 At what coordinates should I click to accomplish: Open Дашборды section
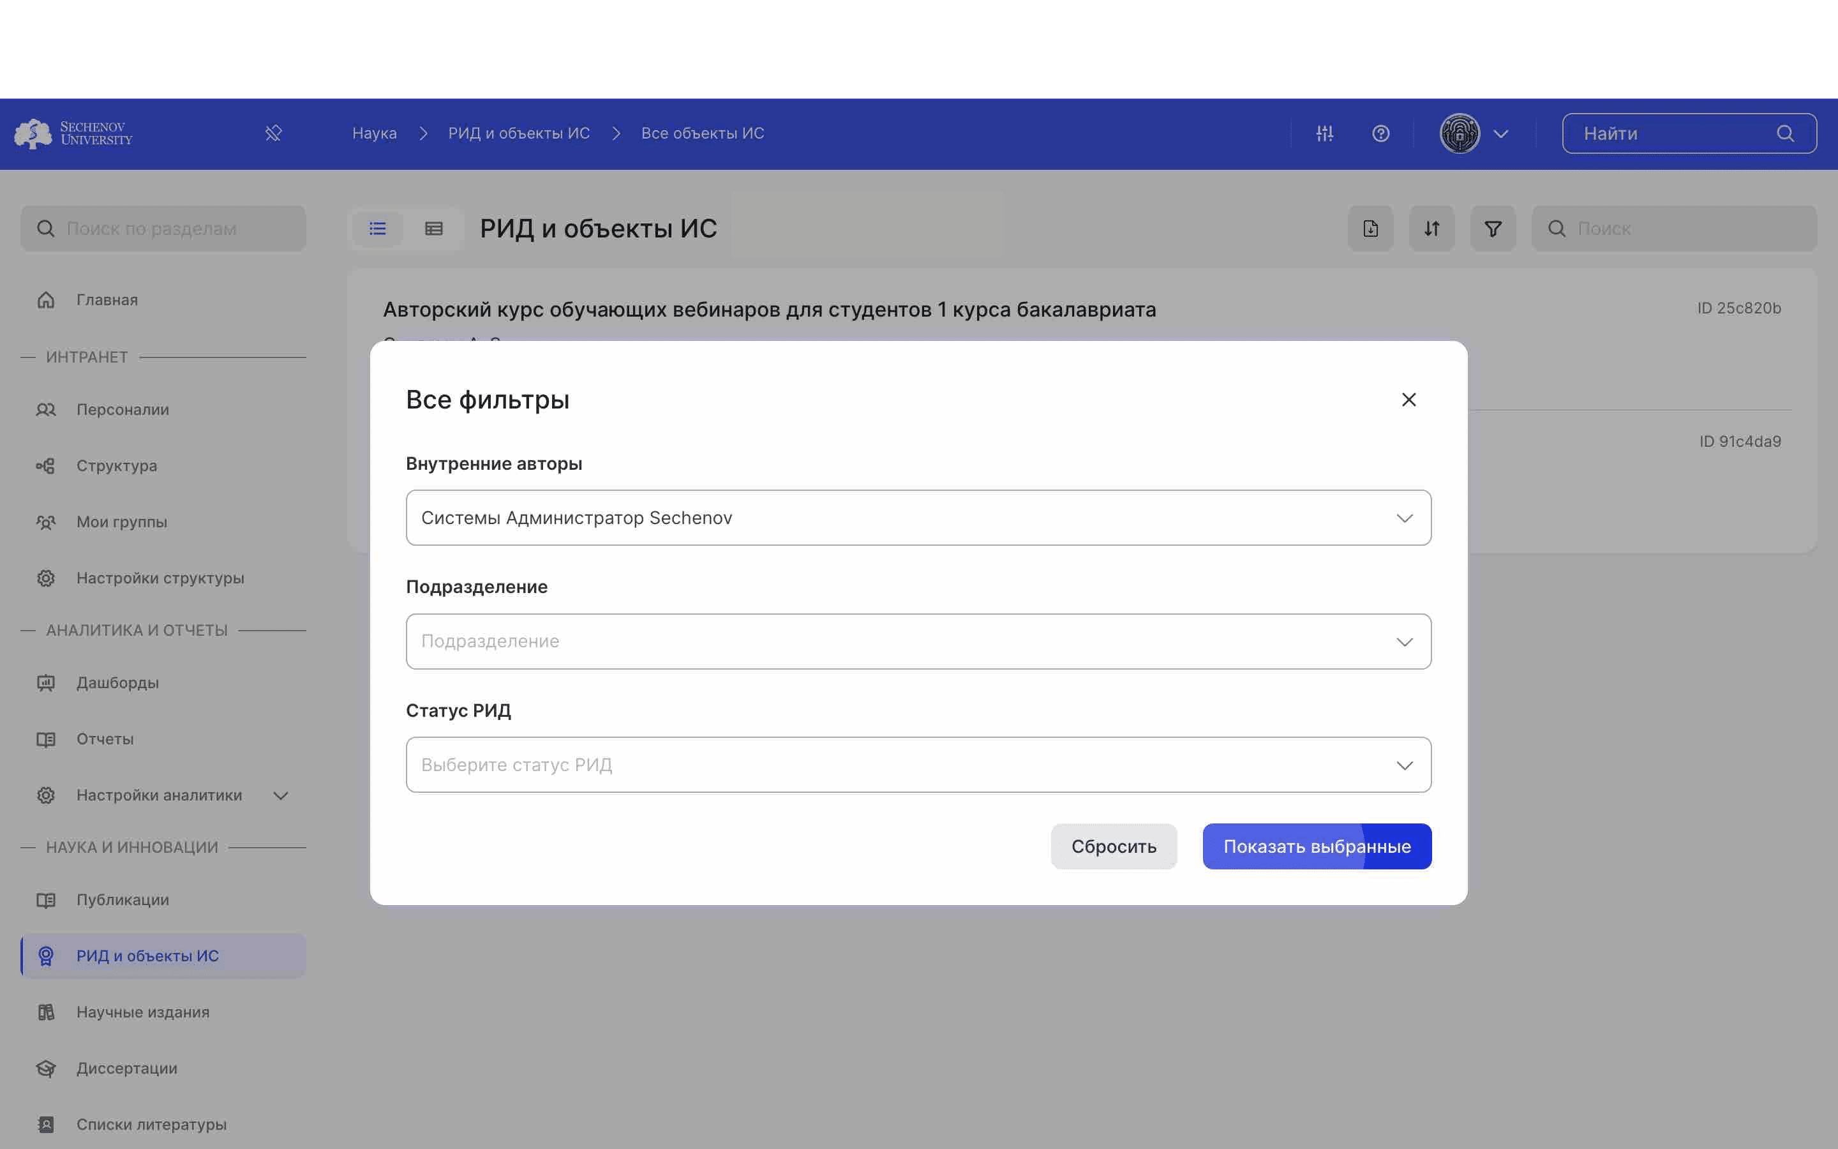[x=163, y=683]
